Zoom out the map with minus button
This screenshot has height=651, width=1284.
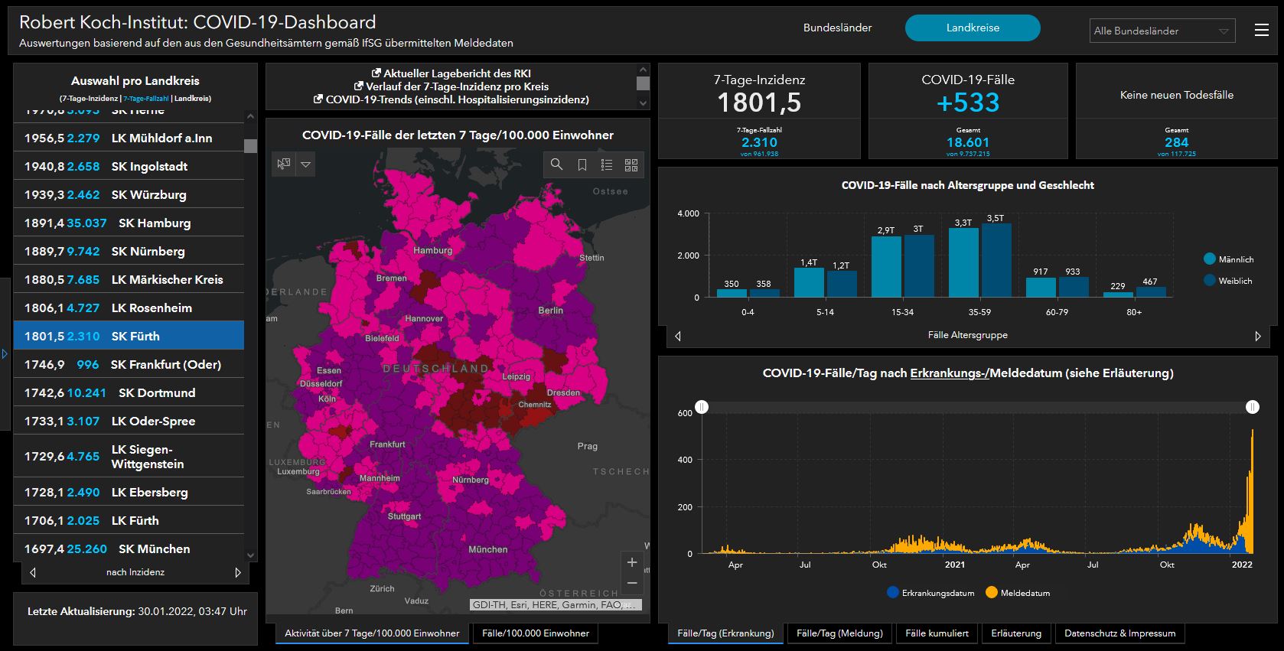point(632,583)
